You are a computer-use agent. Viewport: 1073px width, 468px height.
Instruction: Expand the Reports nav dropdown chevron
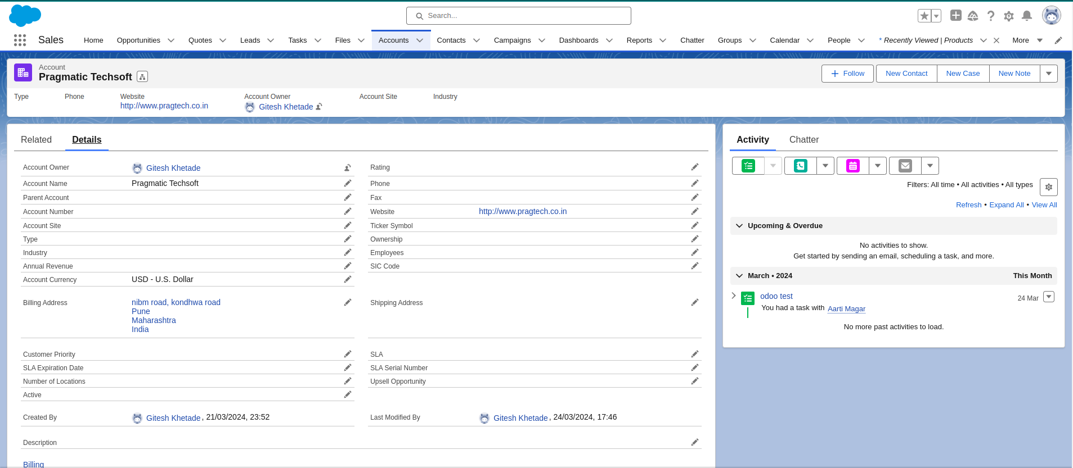point(663,40)
